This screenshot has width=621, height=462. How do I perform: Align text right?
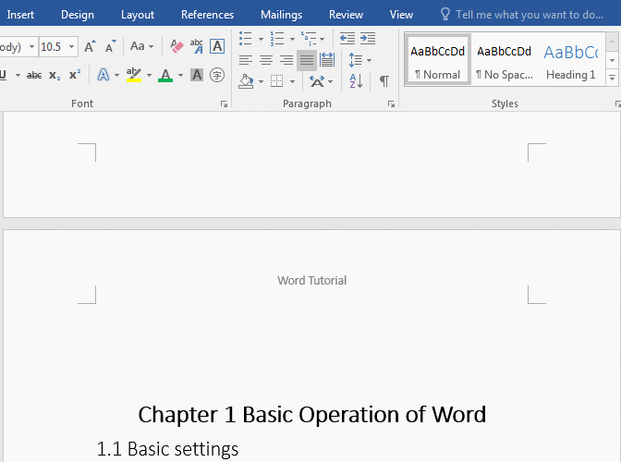coord(286,60)
